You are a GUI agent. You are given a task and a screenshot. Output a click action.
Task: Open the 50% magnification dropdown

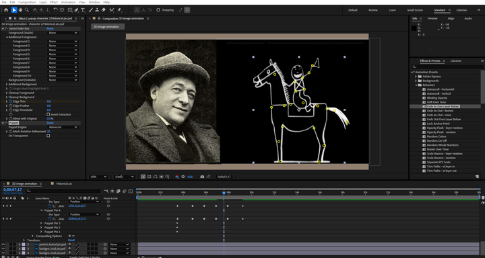[98, 177]
